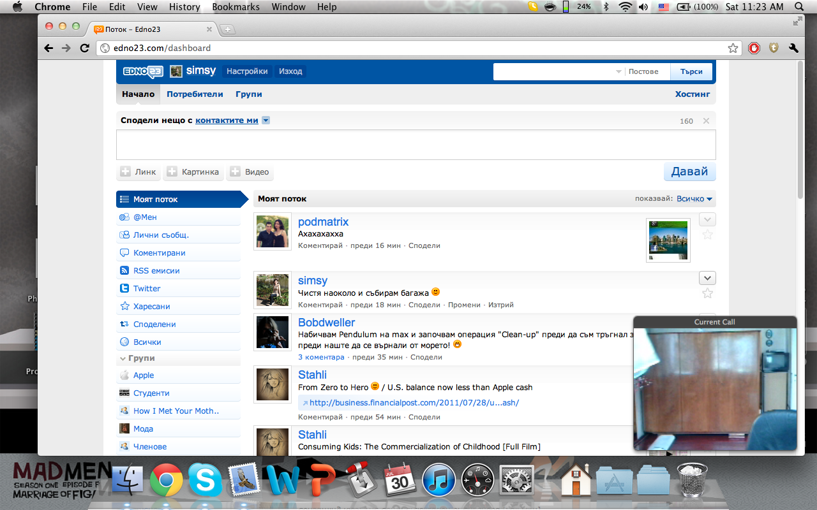
Task: Open Finder from the Dock
Action: coord(128,481)
